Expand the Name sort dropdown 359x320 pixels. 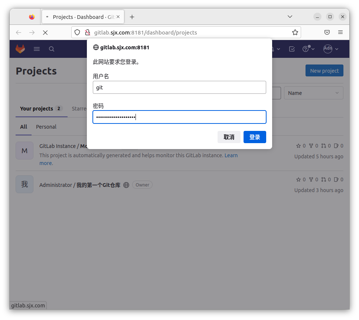click(x=313, y=93)
